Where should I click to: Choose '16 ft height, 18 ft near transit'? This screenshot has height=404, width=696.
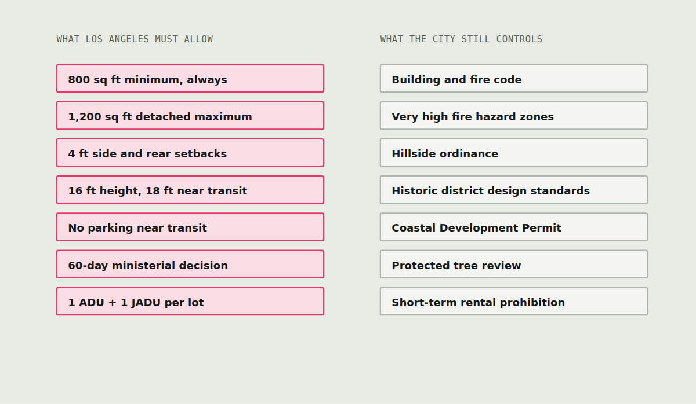click(x=190, y=190)
